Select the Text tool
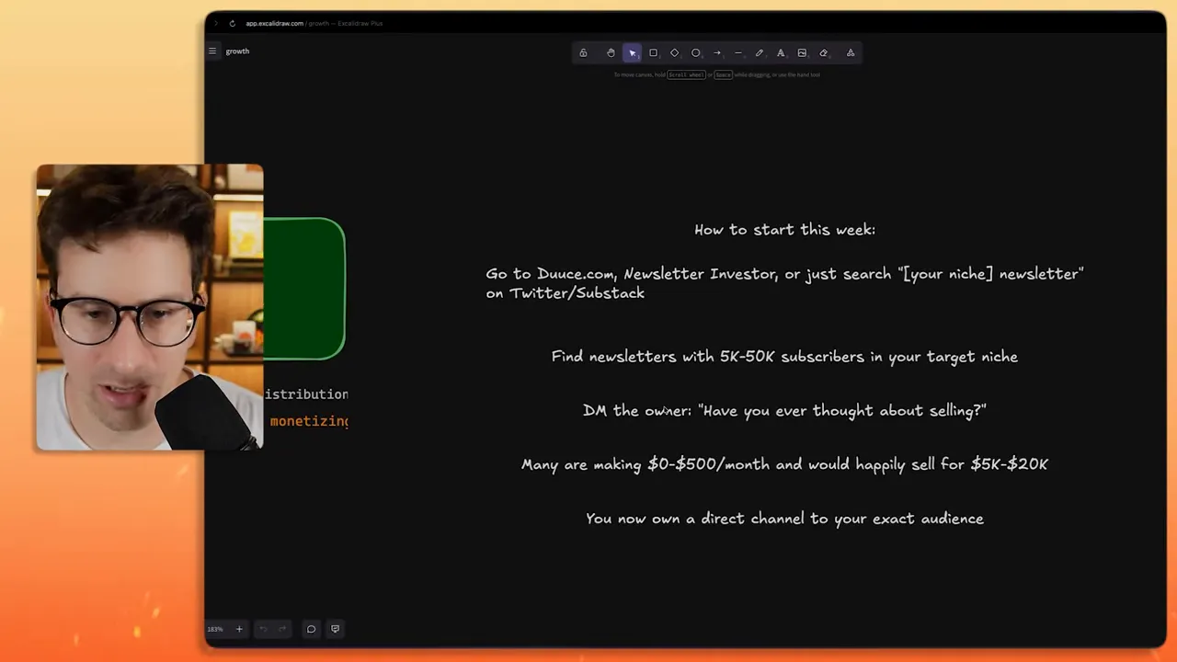The image size is (1177, 662). tap(781, 53)
